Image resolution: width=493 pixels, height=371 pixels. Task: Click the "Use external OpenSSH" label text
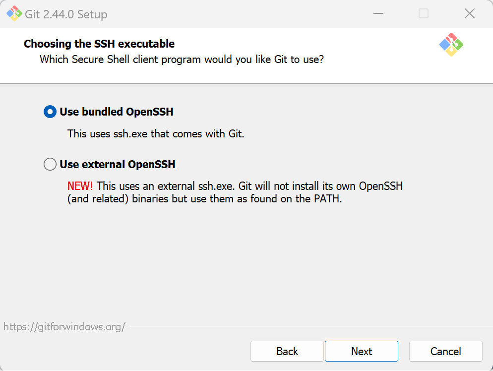click(x=118, y=164)
